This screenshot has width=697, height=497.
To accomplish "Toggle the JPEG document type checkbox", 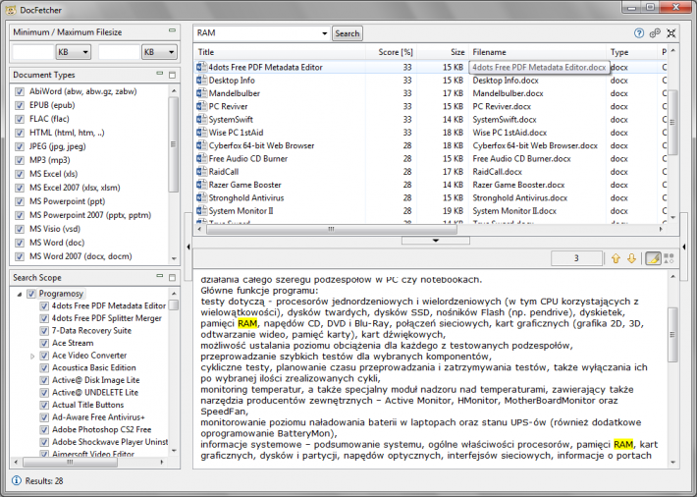I will coord(19,146).
